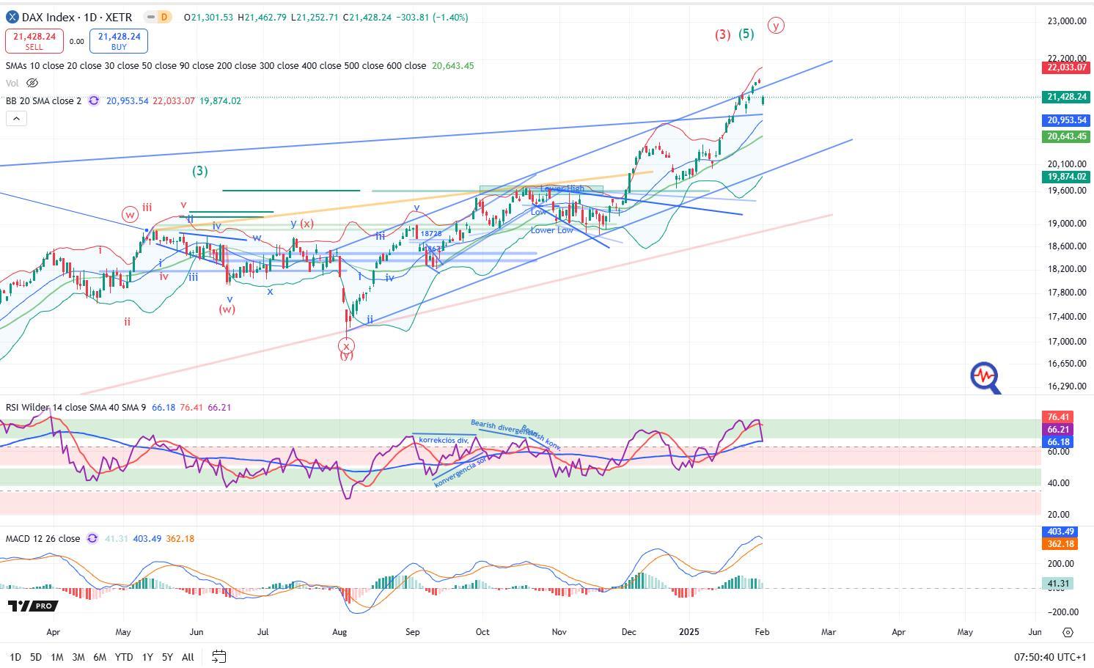Switch time range to 1D
The width and height of the screenshot is (1094, 668).
[x=15, y=657]
